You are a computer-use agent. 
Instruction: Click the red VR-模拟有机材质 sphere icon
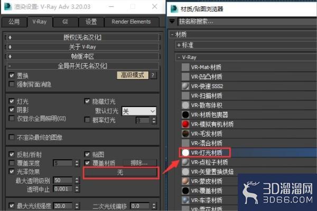coord(185,124)
